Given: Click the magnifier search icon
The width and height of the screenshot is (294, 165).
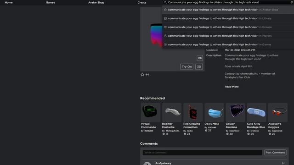Looking at the screenshot, I should pyautogui.click(x=165, y=2).
